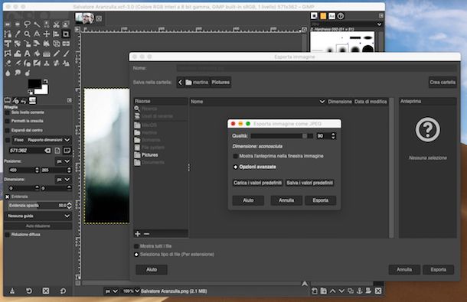Select the Paintbrush tool
The height and width of the screenshot is (302, 467).
click(x=66, y=54)
